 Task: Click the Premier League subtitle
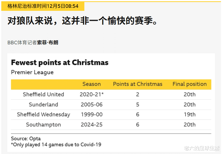[32, 72]
